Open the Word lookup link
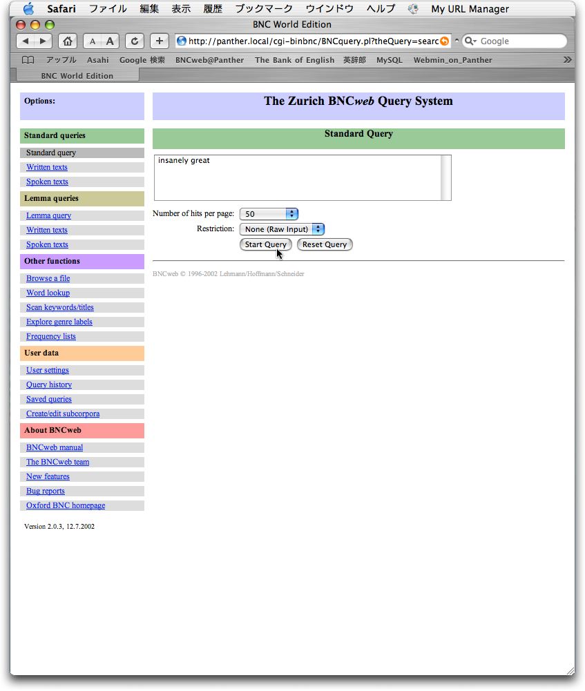 point(48,293)
